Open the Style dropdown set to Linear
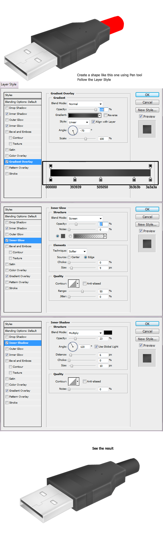The height and width of the screenshot is (539, 163). [x=79, y=122]
